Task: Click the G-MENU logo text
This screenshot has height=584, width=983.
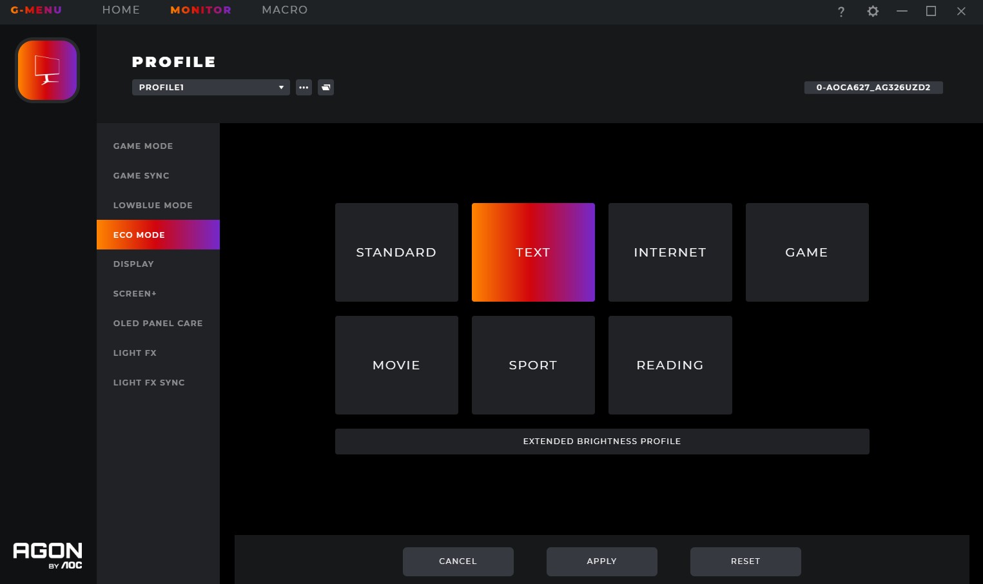Action: click(36, 10)
